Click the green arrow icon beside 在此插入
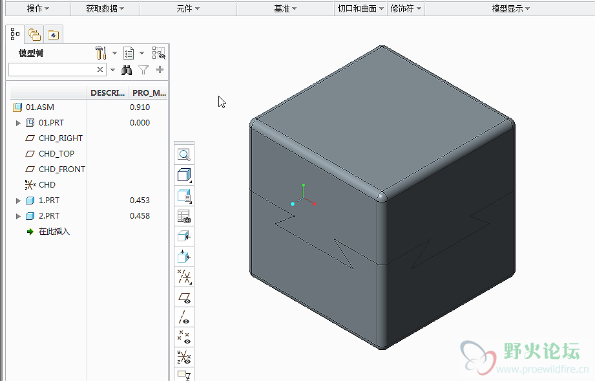Screen dimensions: 595x381 tap(30, 232)
